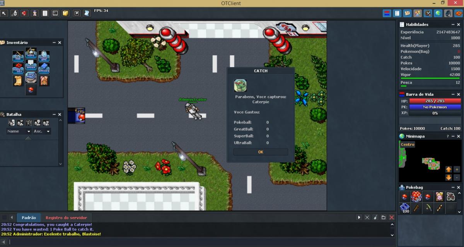
Task: Toggle the health bar window icon (red and blue bars)
Action: (x=387, y=13)
